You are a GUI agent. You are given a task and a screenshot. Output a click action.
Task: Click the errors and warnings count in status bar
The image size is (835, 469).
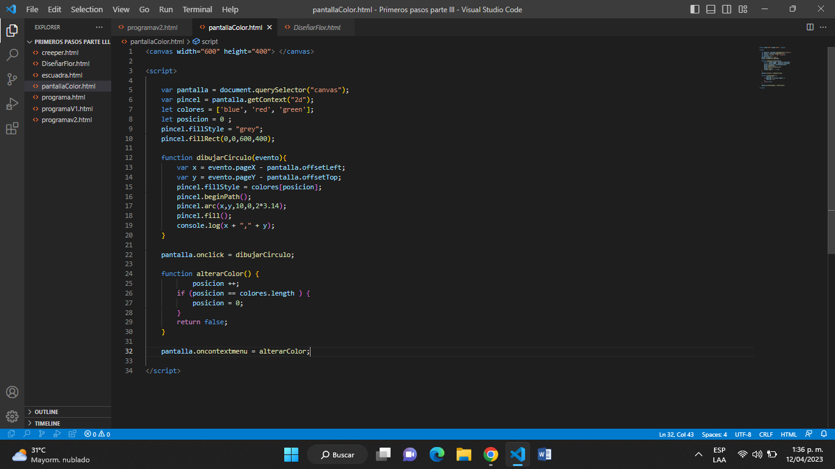coord(97,434)
